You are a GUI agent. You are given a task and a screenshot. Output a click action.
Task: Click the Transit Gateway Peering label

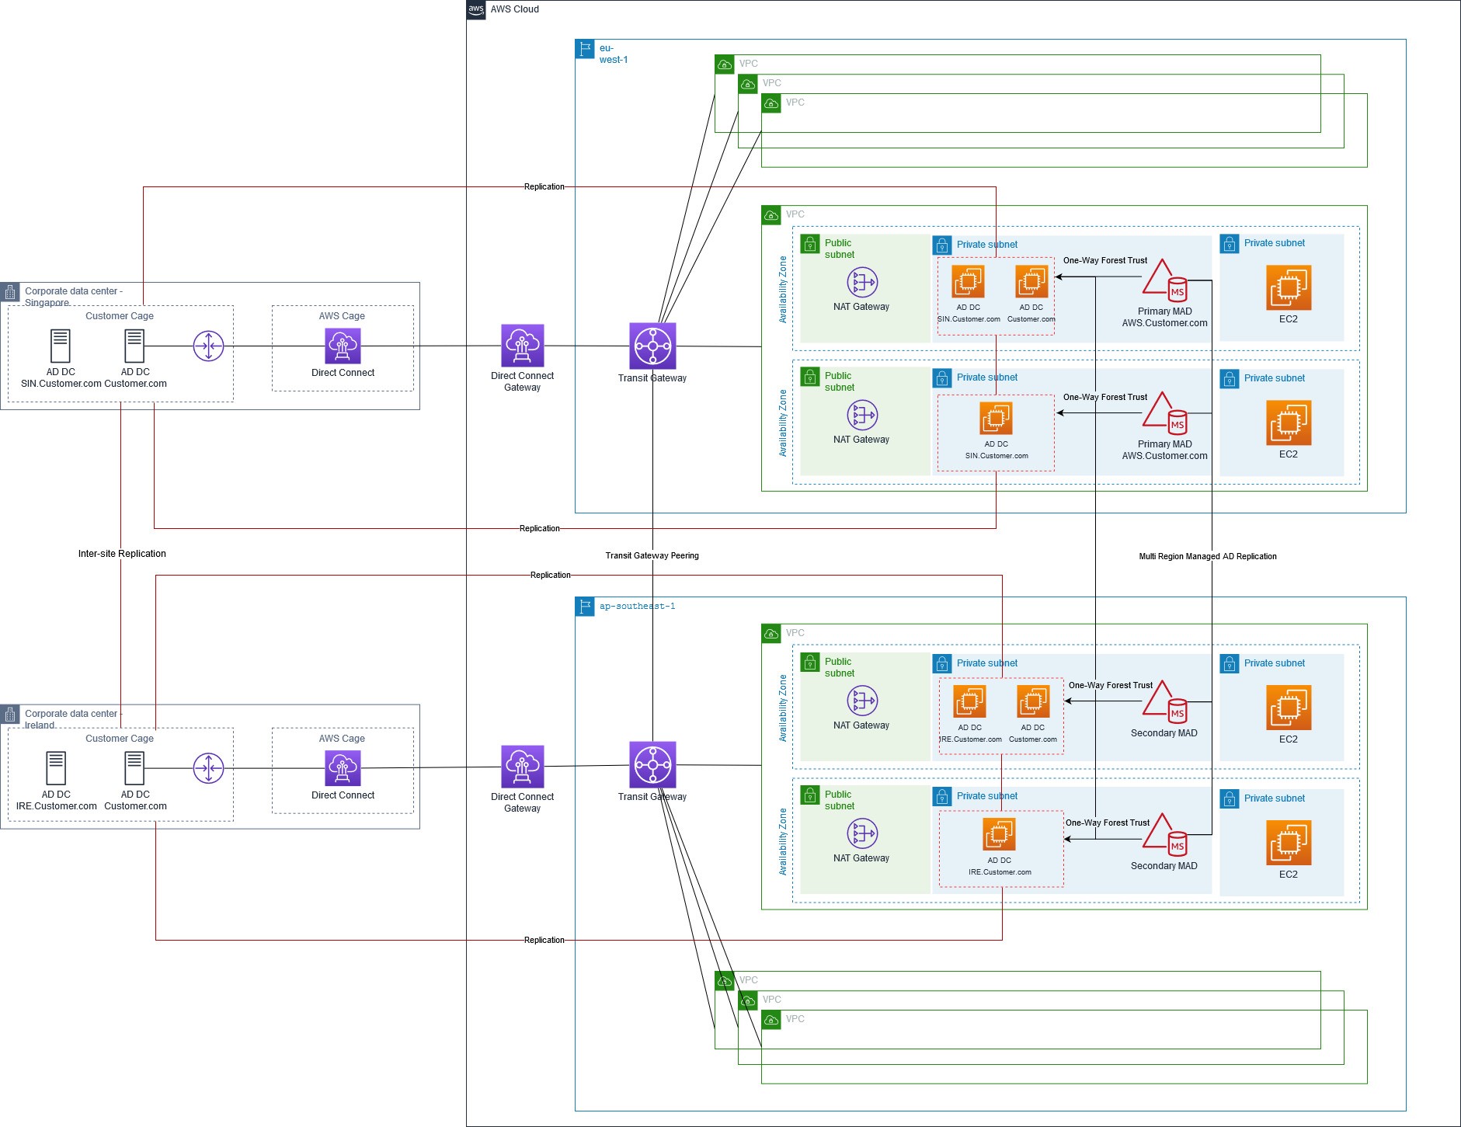point(652,556)
